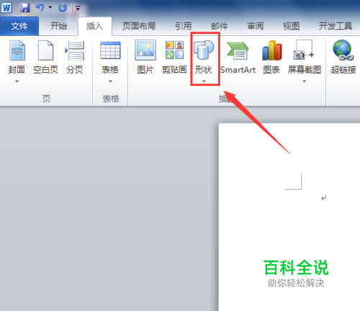Insert a blank page with the 空白页 icon

tap(45, 50)
